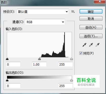This screenshot has width=106, height=94.
Task: Click the 输入色阶(I): label
Action: tap(14, 29)
